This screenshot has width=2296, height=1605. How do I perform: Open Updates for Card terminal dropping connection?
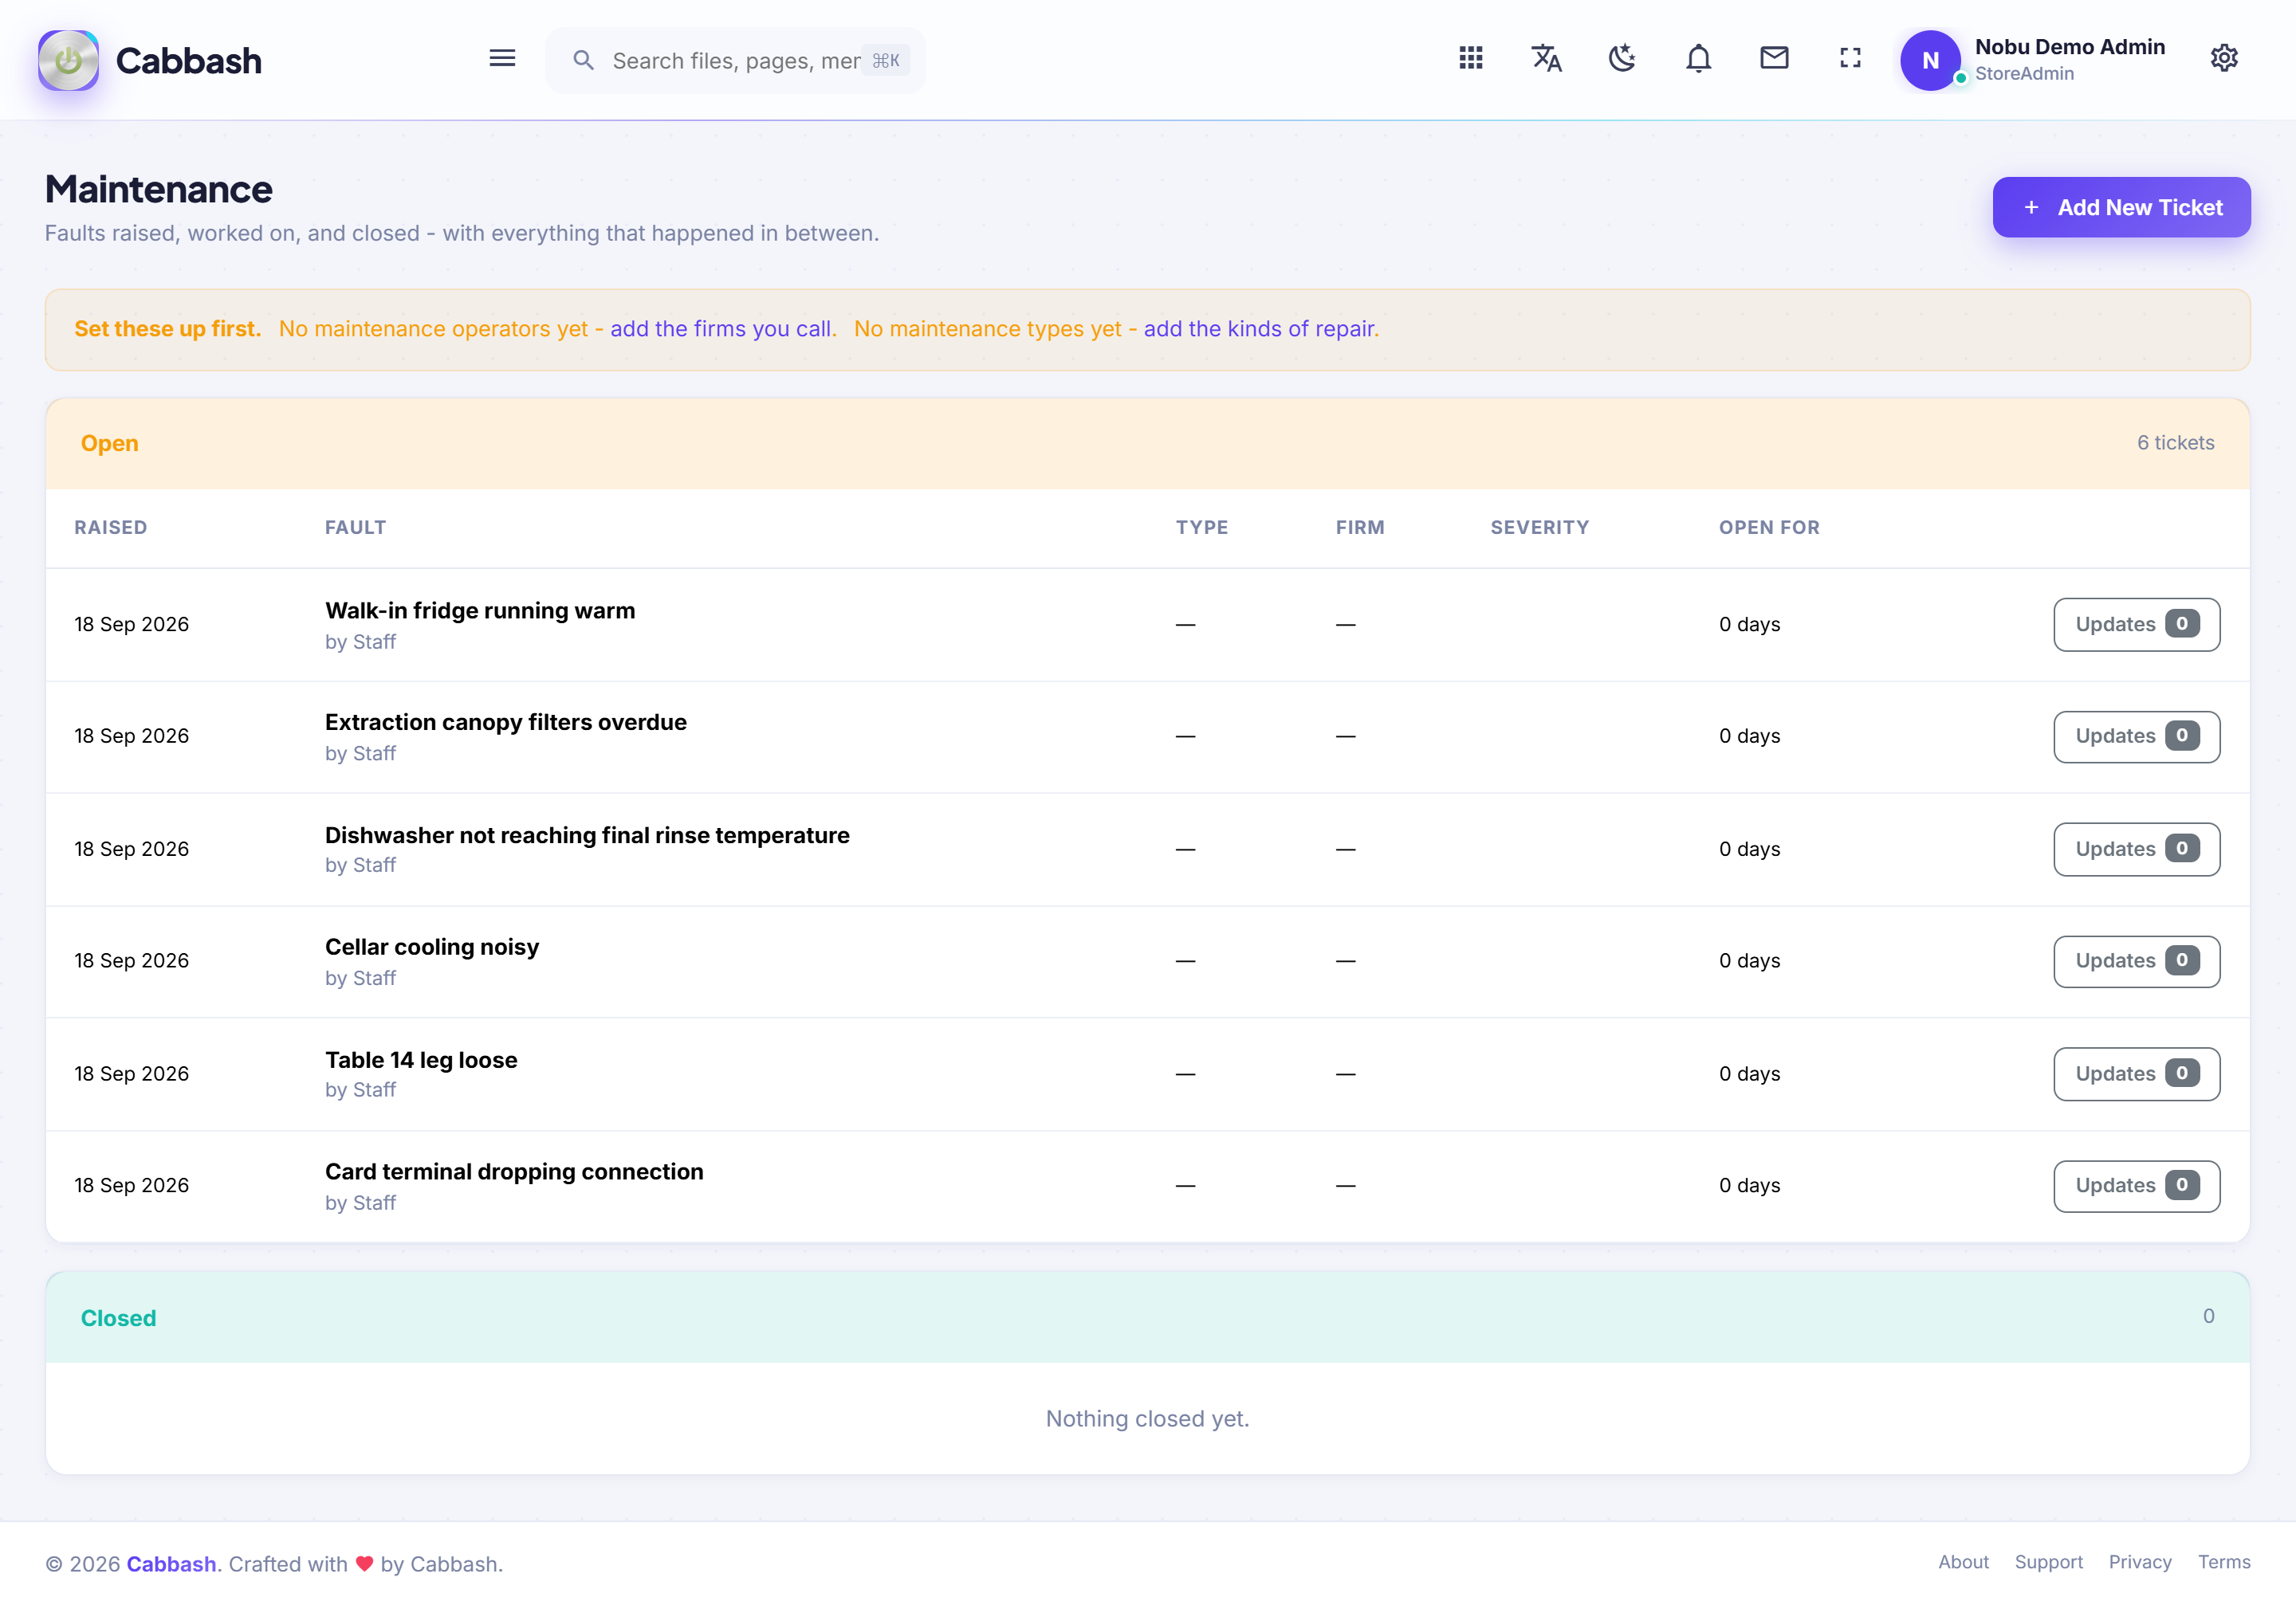tap(2136, 1185)
